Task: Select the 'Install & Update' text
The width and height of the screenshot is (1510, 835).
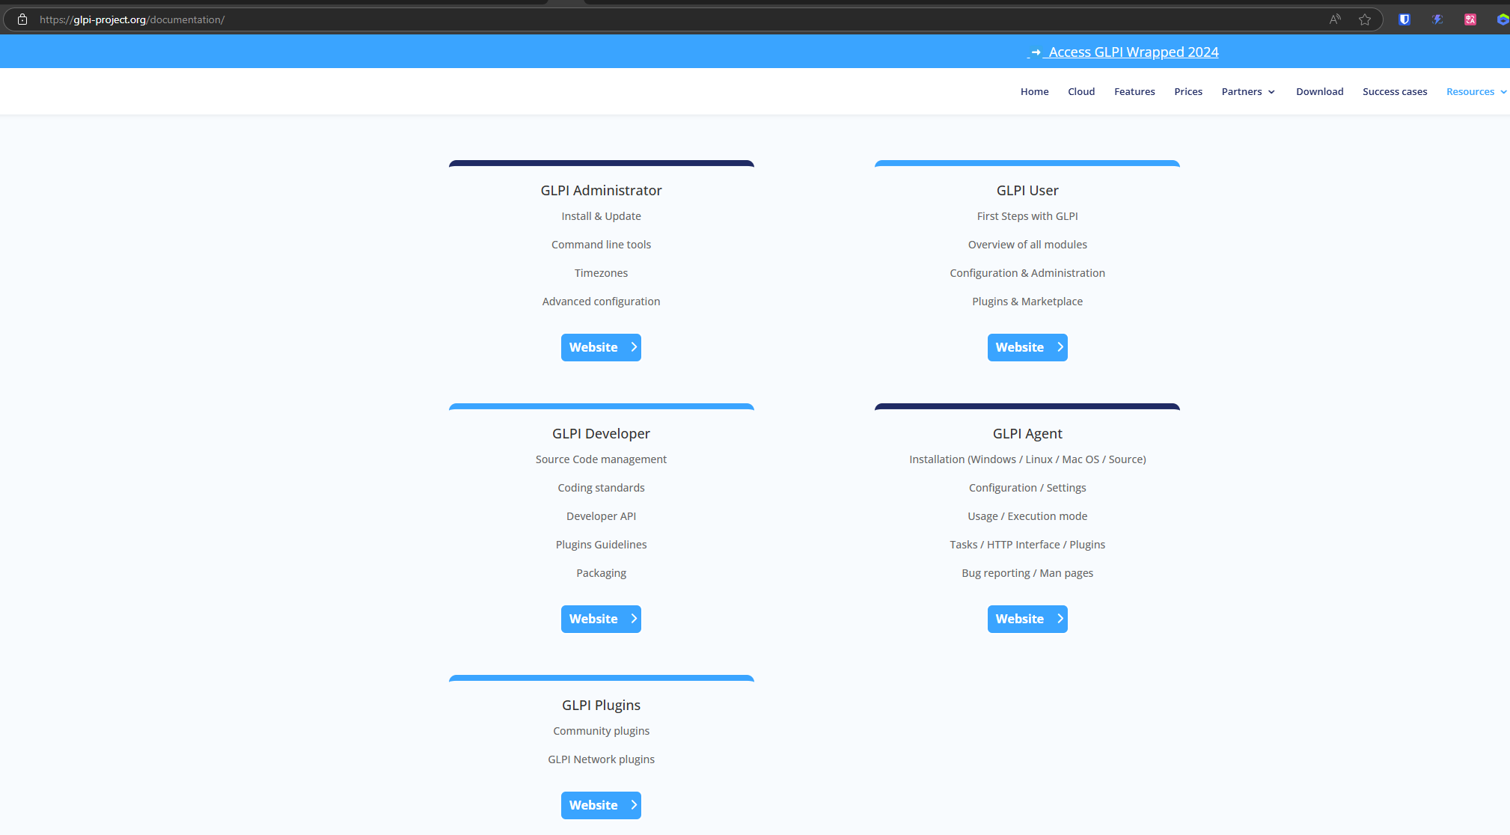Action: pyautogui.click(x=601, y=216)
